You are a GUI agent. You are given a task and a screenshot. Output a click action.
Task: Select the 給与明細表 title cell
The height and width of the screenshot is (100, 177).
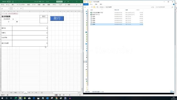click(x=6, y=17)
